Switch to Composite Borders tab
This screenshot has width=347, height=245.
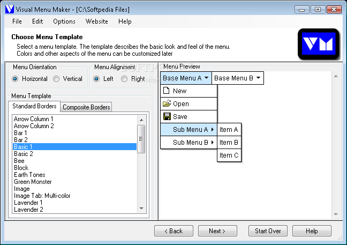(86, 107)
